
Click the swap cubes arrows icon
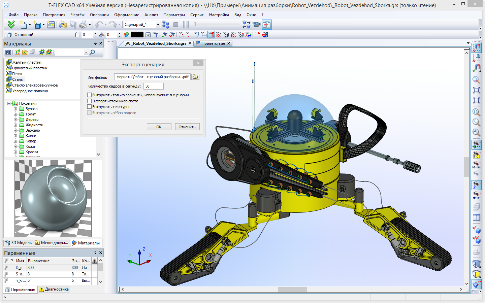point(247,25)
